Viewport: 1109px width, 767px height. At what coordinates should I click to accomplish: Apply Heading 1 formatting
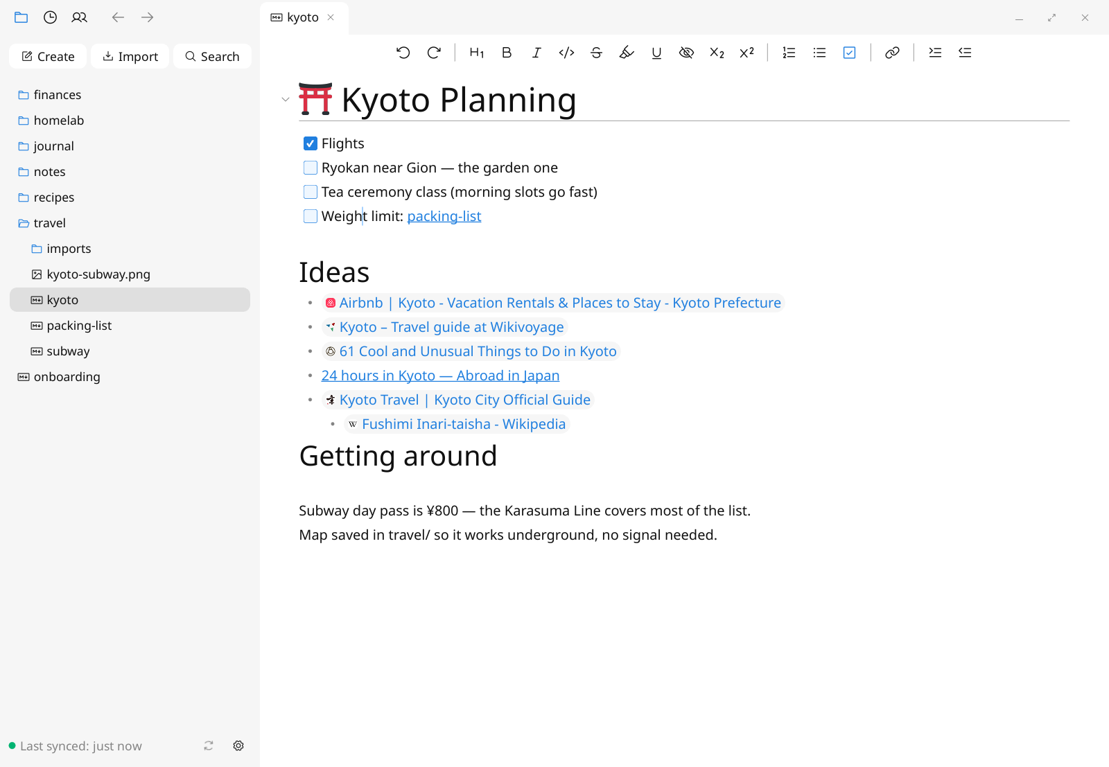(477, 53)
